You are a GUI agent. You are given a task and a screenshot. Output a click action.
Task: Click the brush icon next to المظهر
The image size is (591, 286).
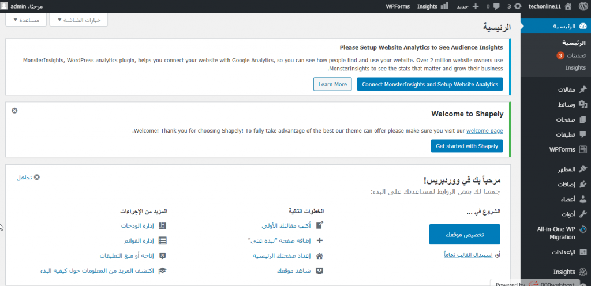pyautogui.click(x=583, y=170)
